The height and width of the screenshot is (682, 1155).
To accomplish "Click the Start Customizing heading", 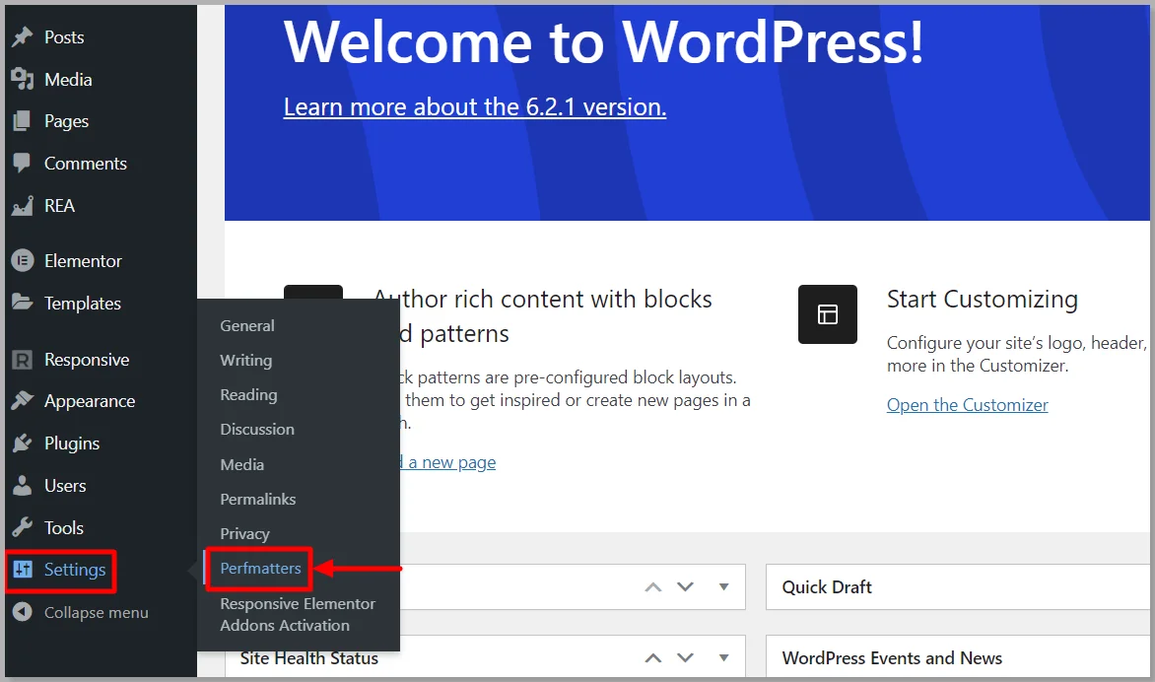I will (982, 300).
